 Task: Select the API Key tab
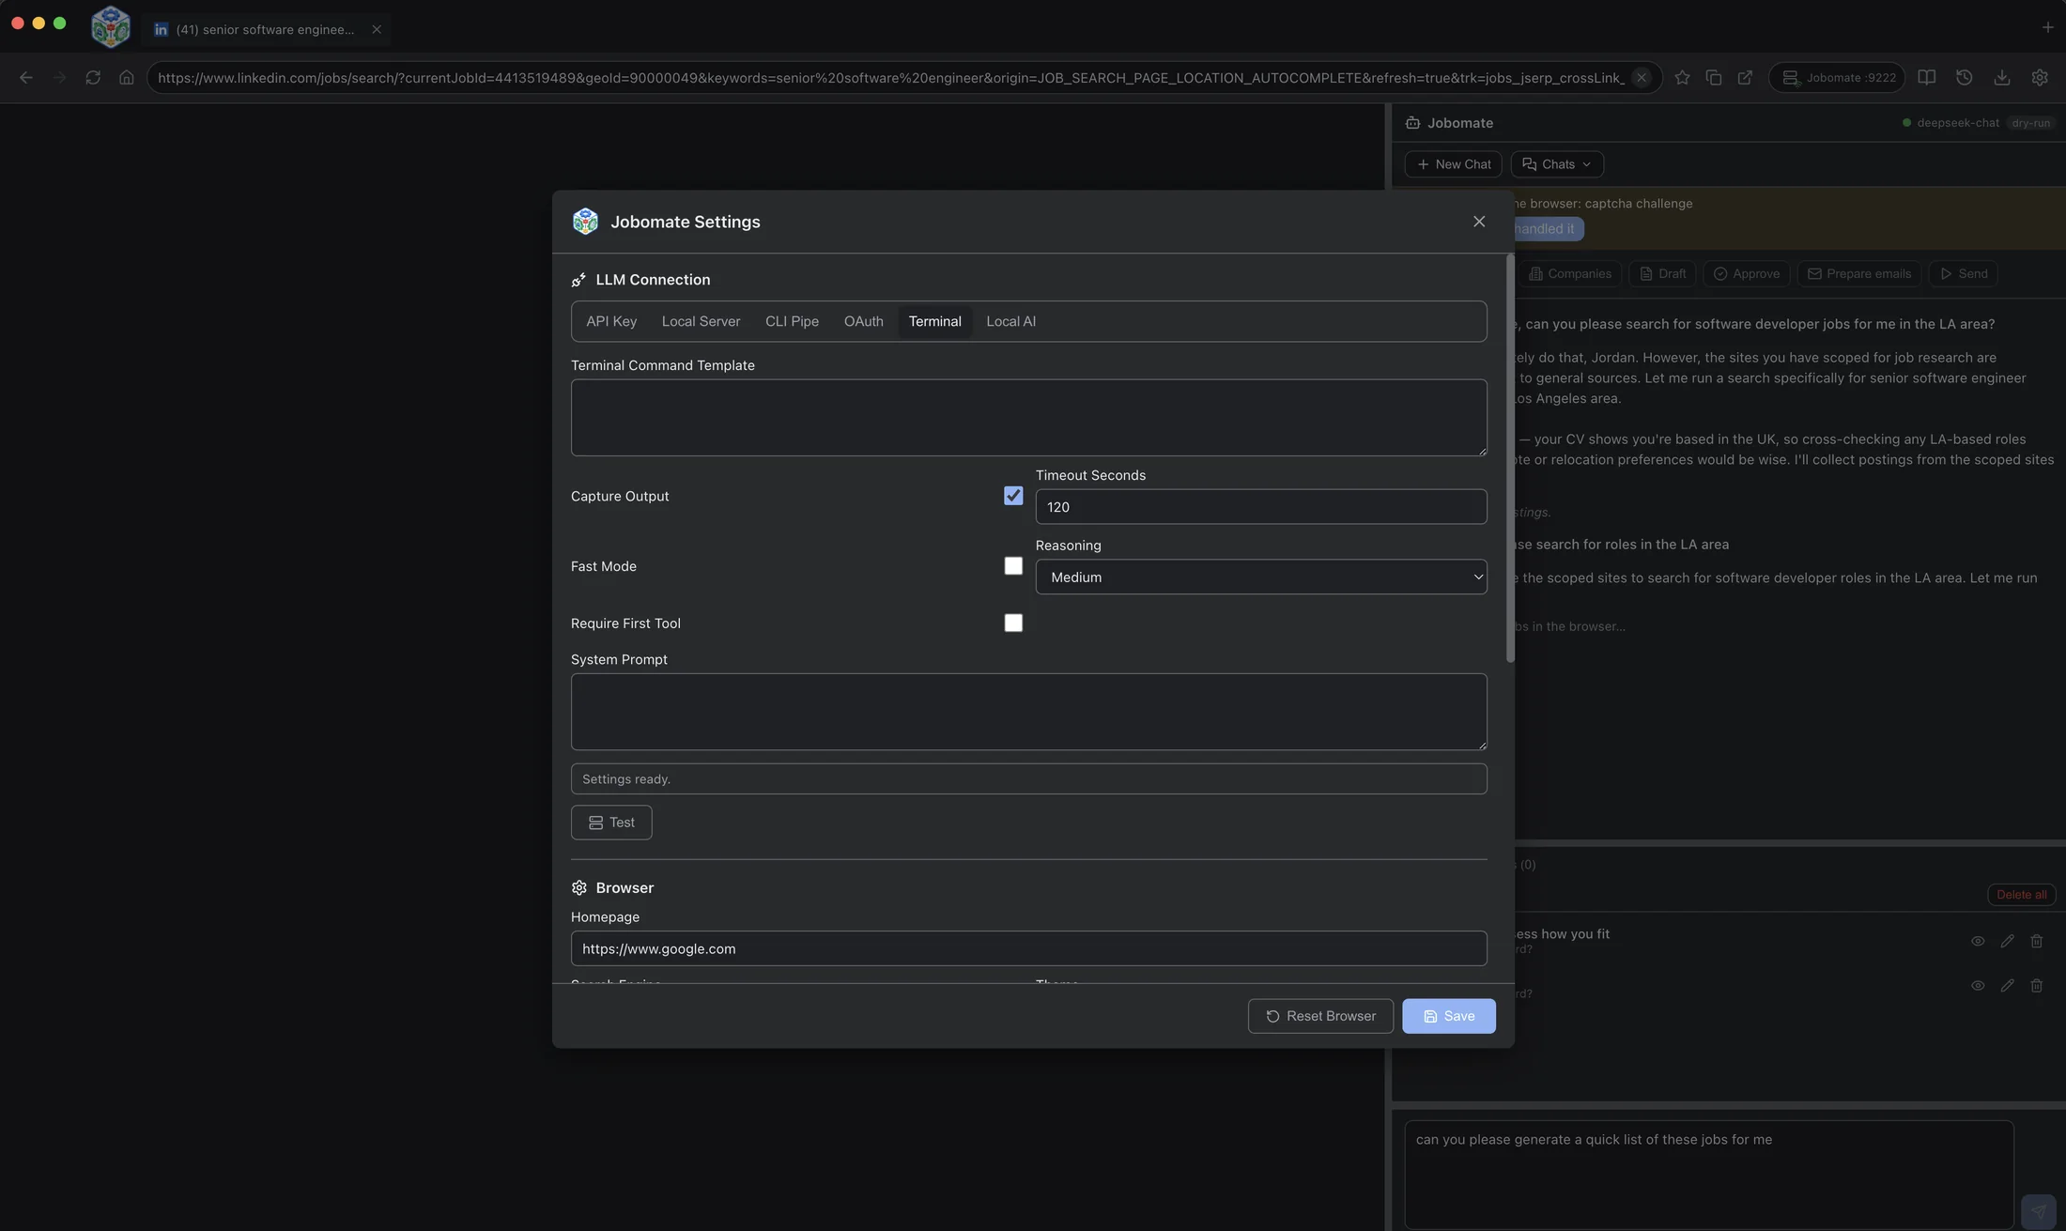tap(611, 321)
